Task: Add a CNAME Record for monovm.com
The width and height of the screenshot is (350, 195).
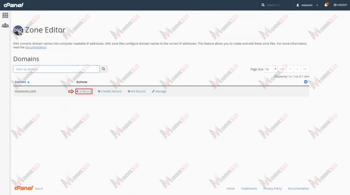Action: (x=110, y=92)
